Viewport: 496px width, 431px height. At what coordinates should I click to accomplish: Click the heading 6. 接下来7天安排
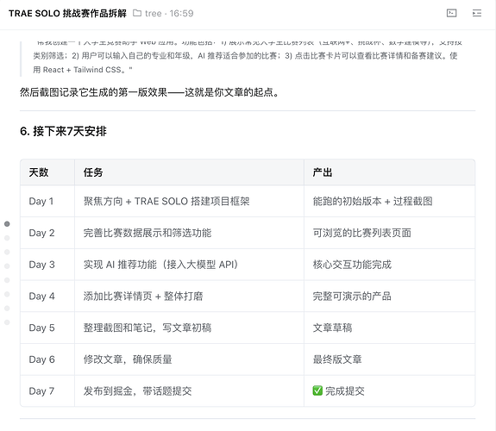coord(63,131)
